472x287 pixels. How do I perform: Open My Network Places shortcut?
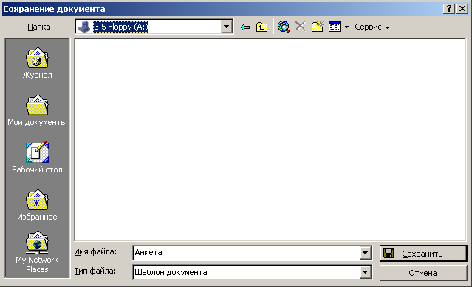[38, 252]
